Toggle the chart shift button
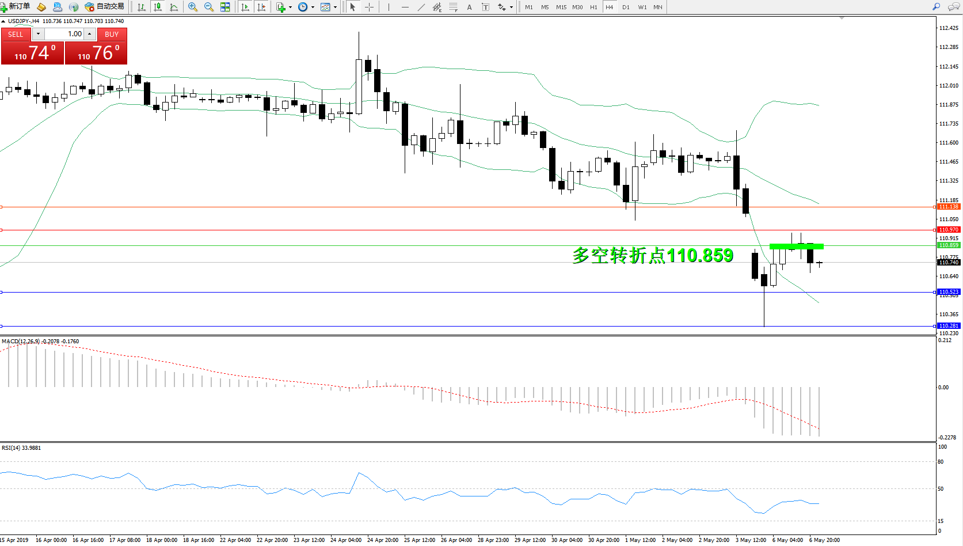 [x=261, y=7]
